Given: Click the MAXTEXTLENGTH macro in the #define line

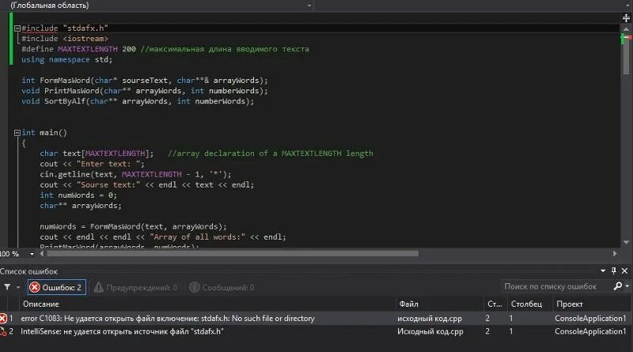Looking at the screenshot, I should pyautogui.click(x=88, y=49).
